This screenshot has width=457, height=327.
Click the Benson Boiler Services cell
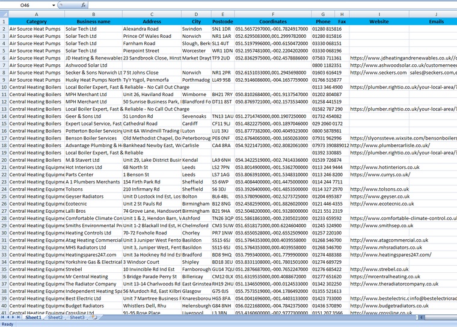click(x=94, y=138)
